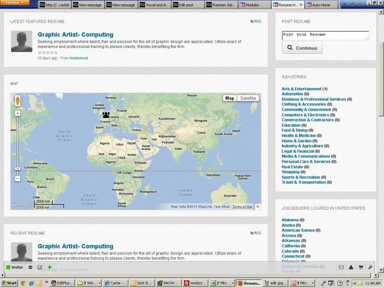The width and height of the screenshot is (384, 288).
Task: Expand the 3 Micr... taskbar group
Action: click(x=302, y=283)
